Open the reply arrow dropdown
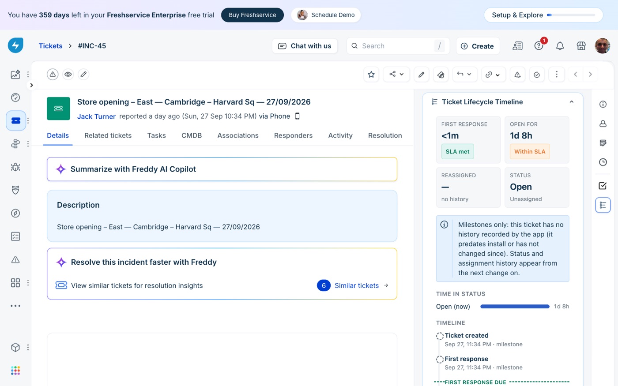This screenshot has height=386, width=618. coord(464,75)
